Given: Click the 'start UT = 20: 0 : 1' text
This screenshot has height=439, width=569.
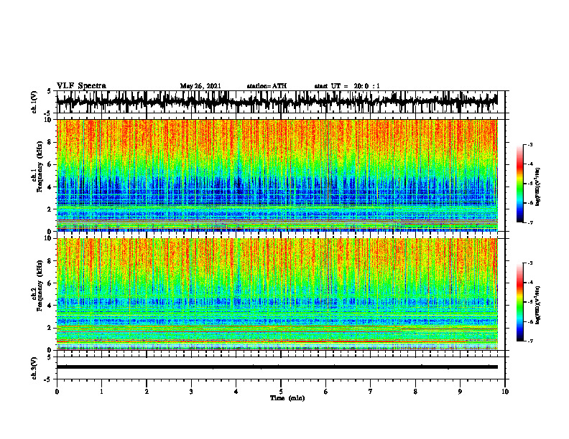Looking at the screenshot, I should click(x=347, y=86).
